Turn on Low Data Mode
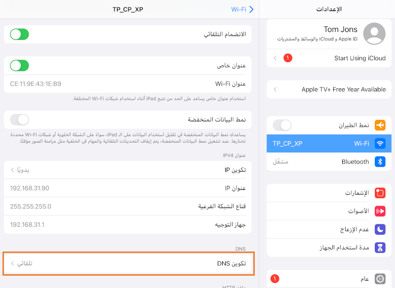 pos(19,119)
